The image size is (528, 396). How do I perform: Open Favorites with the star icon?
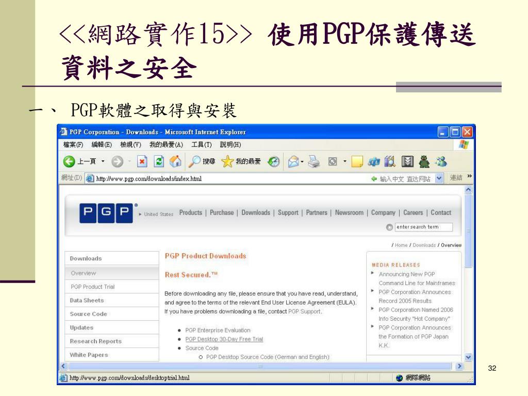click(x=227, y=161)
